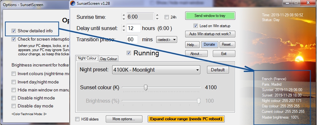Enable Disable night mode checkbox
The width and height of the screenshot is (317, 125).
click(14, 98)
